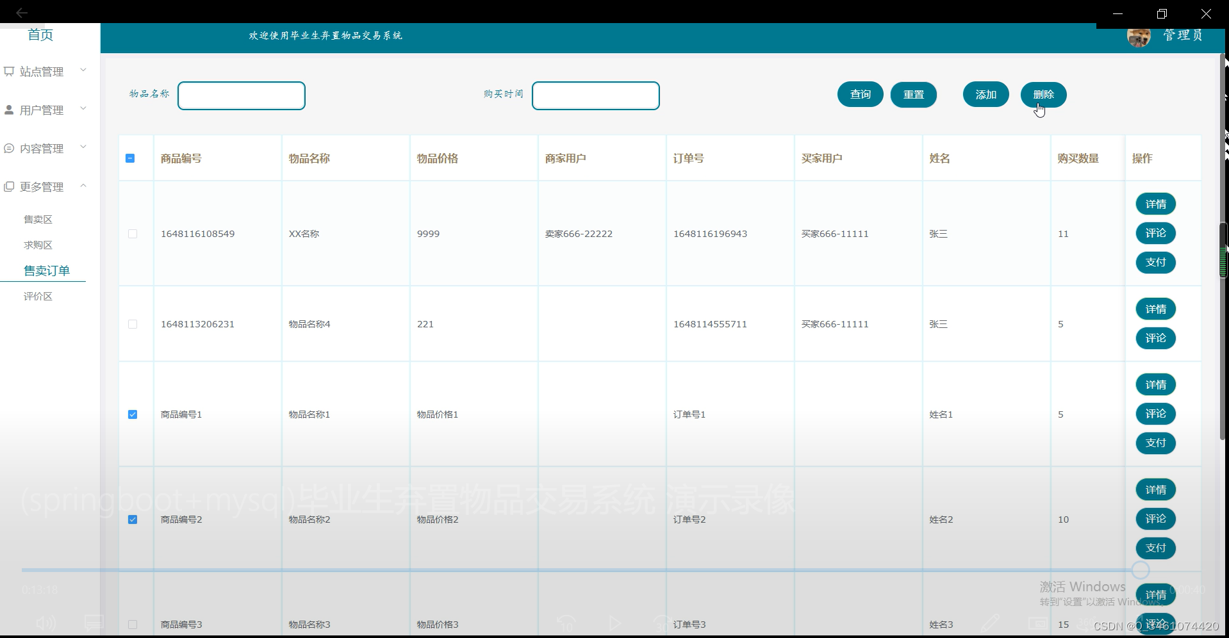
Task: Open the 内容管理 menu label
Action: (x=42, y=149)
